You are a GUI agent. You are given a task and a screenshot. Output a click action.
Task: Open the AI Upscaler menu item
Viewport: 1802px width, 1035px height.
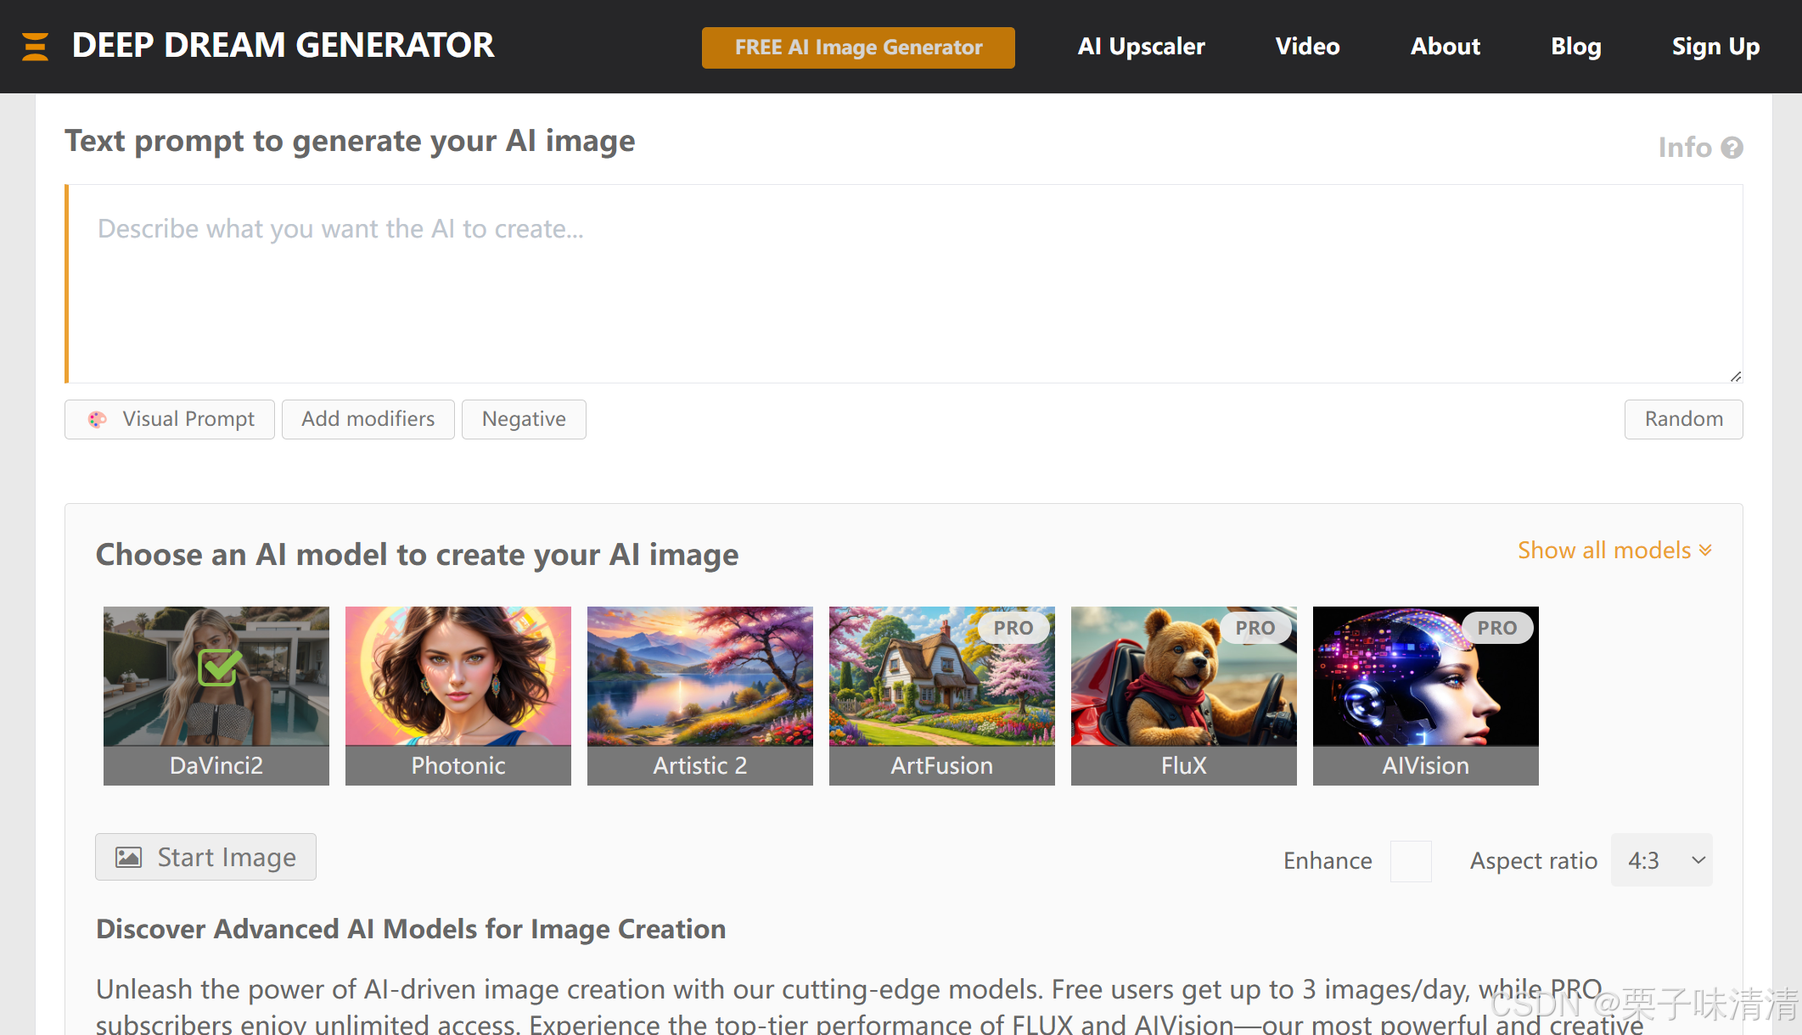(x=1141, y=47)
